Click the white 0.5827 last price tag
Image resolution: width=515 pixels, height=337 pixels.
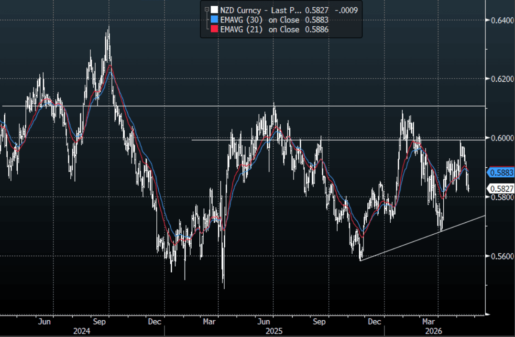(501, 188)
